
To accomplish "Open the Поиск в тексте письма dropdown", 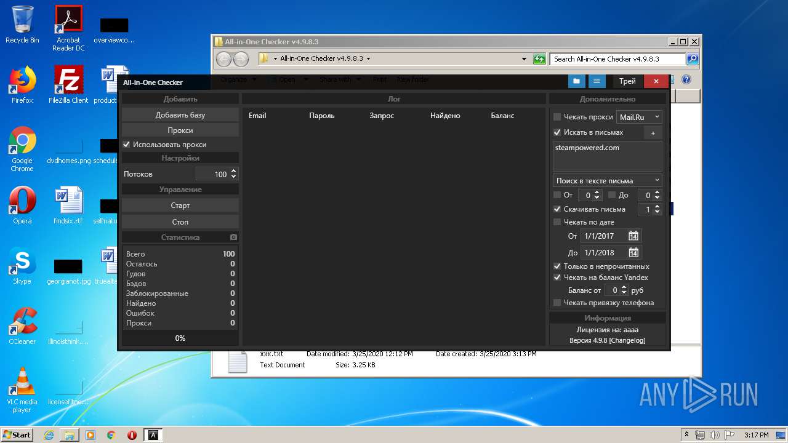I will pyautogui.click(x=607, y=181).
